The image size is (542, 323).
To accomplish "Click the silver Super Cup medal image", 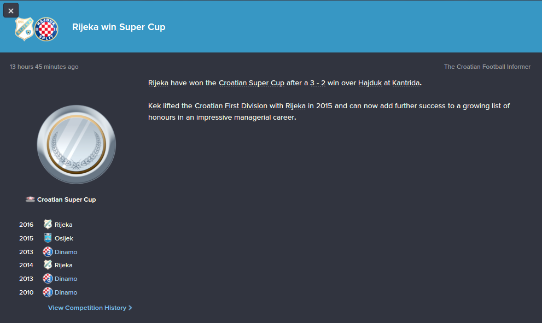I will tap(76, 144).
